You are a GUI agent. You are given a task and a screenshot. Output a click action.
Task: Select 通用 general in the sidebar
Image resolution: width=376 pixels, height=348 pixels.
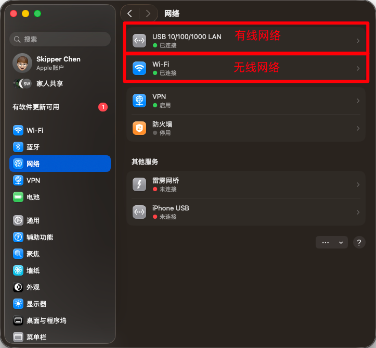[x=60, y=220]
